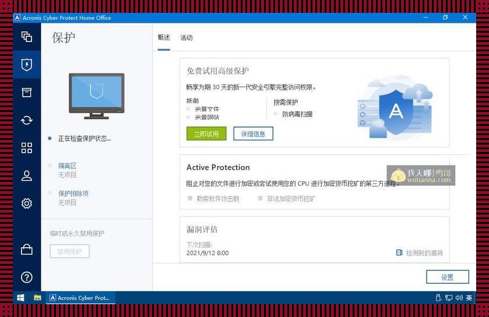
Task: Select the Protection shield sidebar icon
Action: tap(27, 65)
